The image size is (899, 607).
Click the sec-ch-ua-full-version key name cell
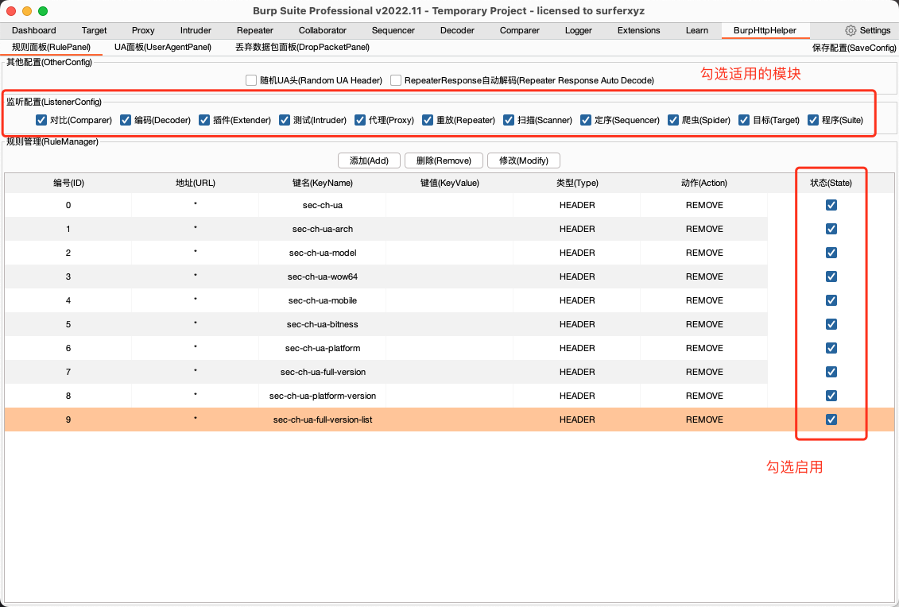pos(323,372)
